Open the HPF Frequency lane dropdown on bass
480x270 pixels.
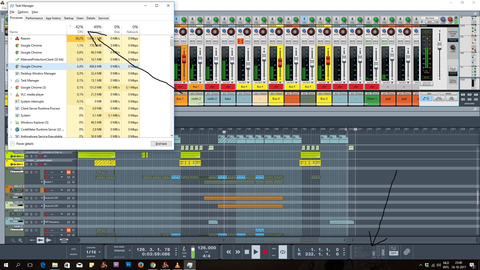(x=42, y=222)
